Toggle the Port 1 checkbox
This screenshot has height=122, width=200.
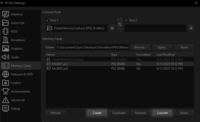tap(47, 20)
